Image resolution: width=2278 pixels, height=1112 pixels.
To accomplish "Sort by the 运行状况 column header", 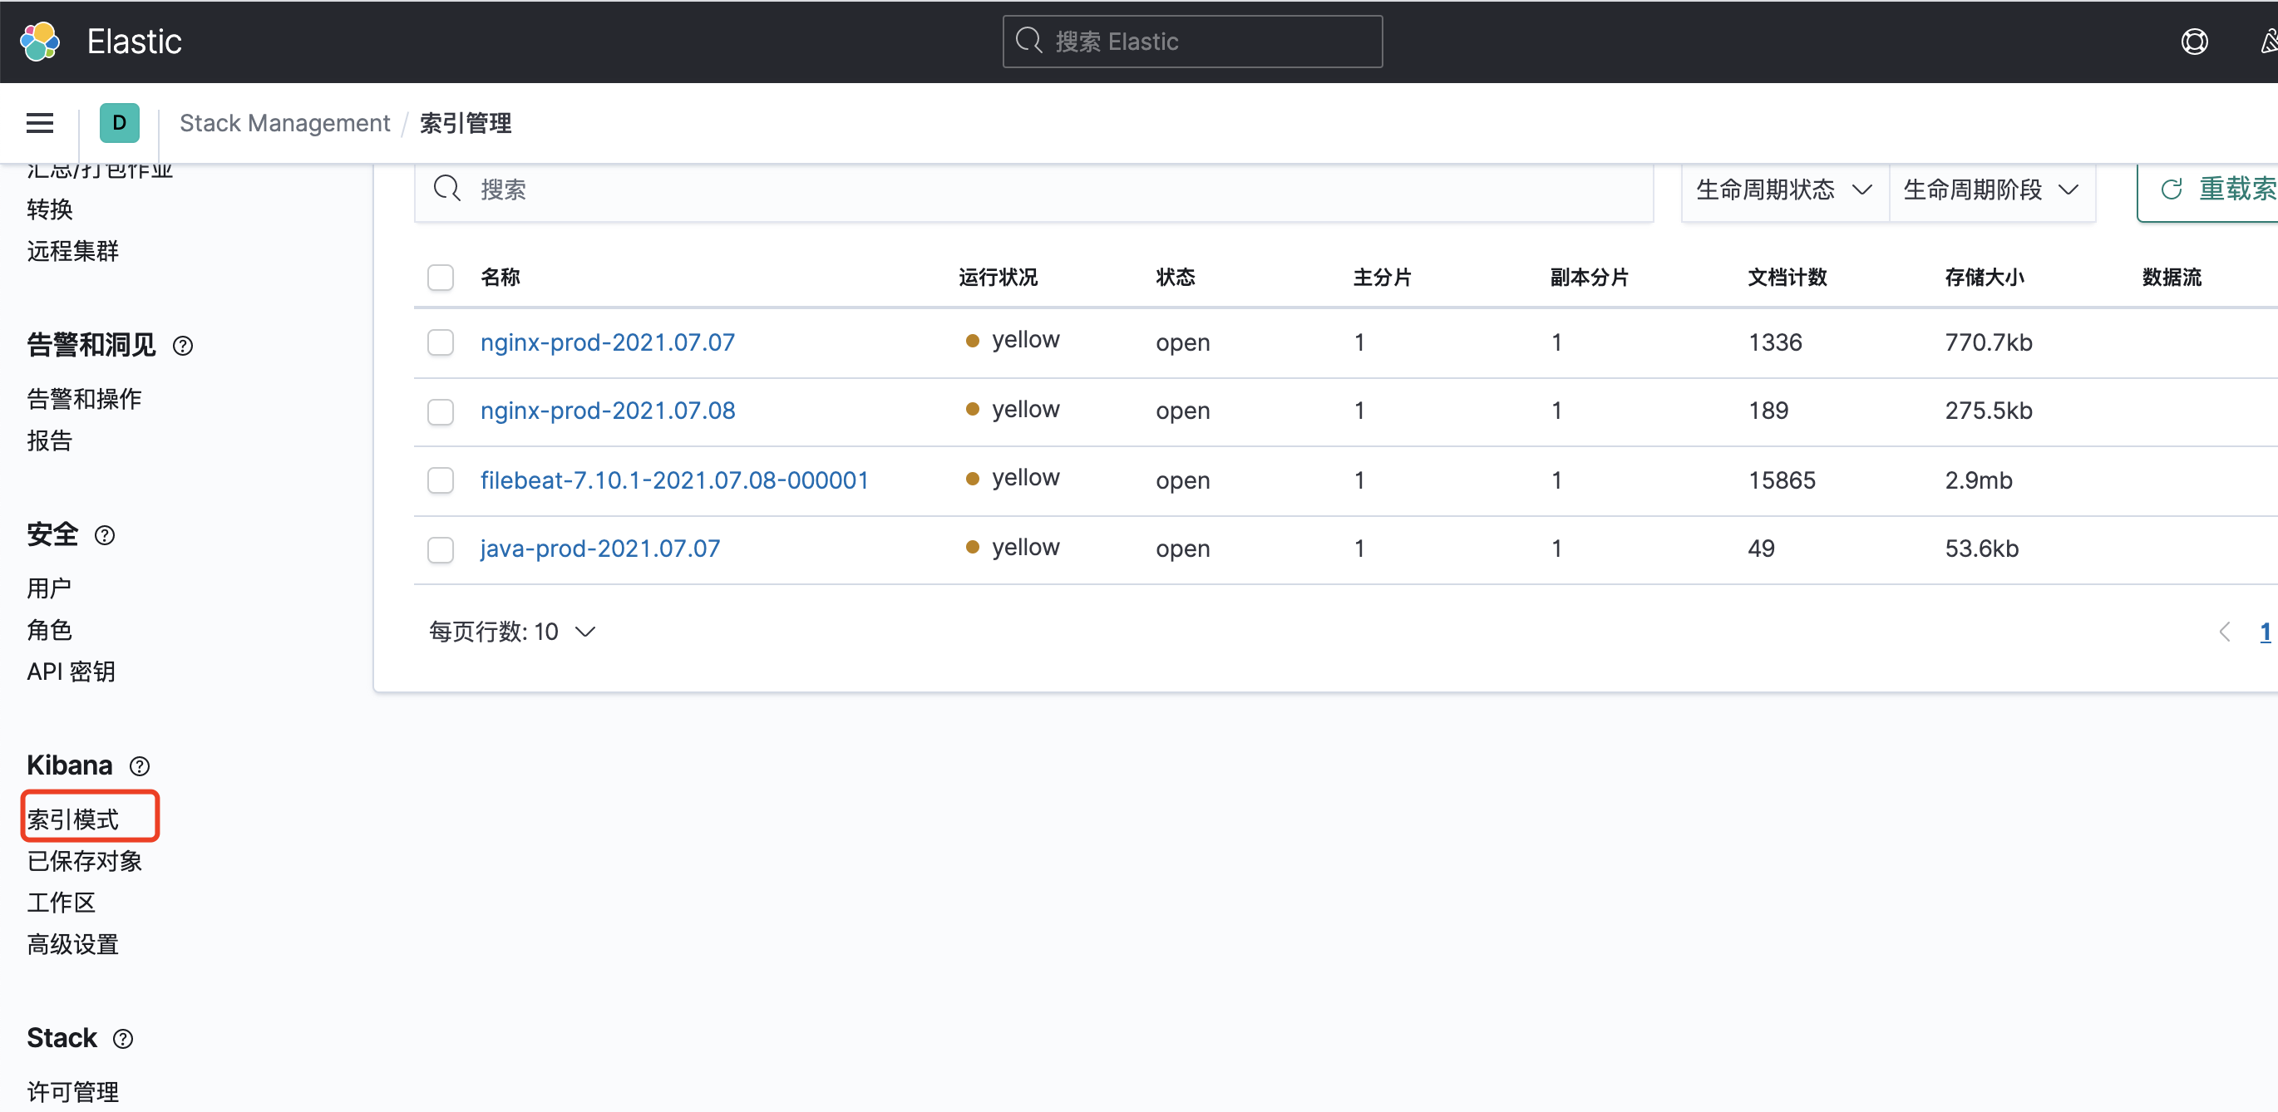I will (x=998, y=277).
